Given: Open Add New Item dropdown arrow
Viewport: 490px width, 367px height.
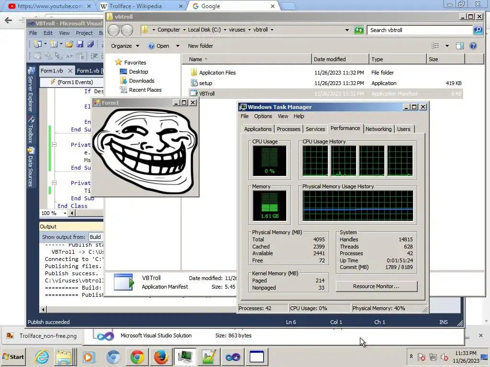Looking at the screenshot, I should click(x=61, y=44).
